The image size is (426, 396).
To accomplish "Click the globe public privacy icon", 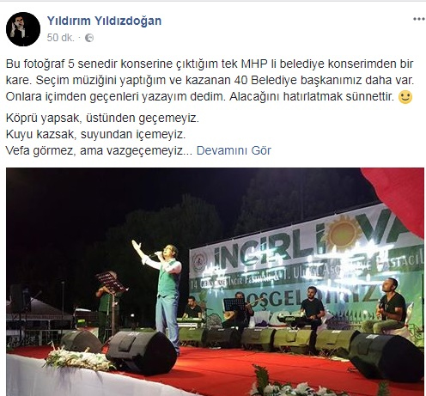I will point(89,38).
